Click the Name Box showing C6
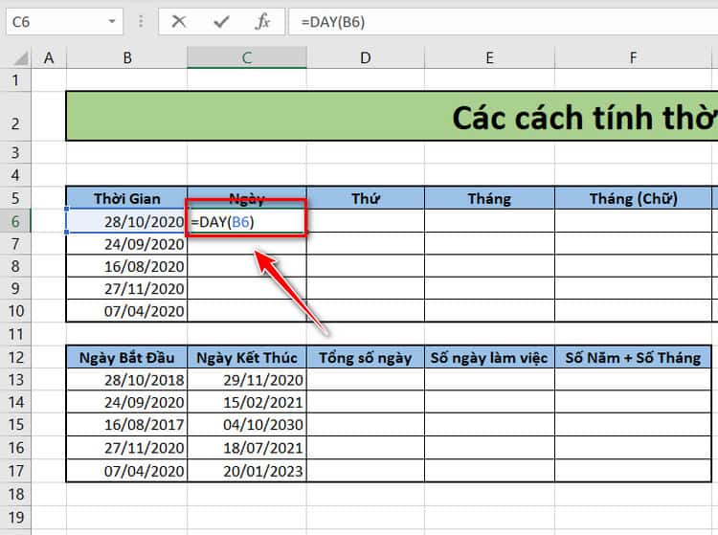718x535 pixels. 64,21
